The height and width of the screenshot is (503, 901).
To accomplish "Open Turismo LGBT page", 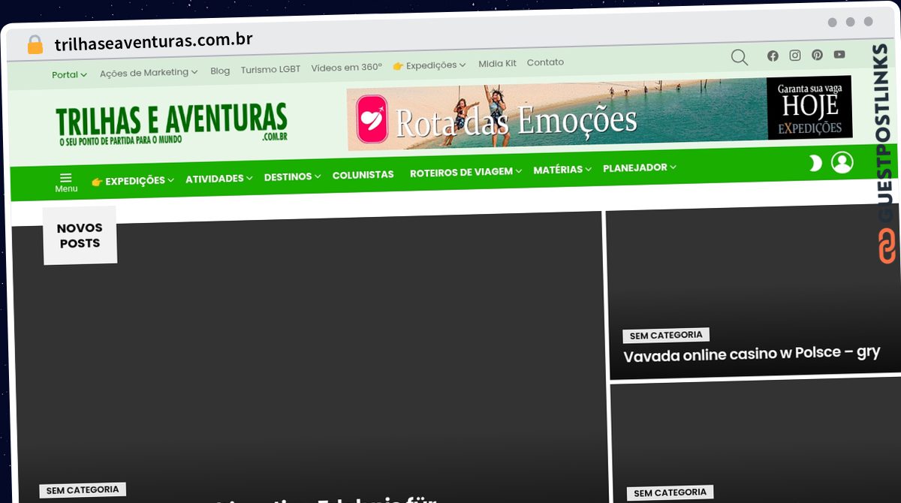I will (270, 69).
